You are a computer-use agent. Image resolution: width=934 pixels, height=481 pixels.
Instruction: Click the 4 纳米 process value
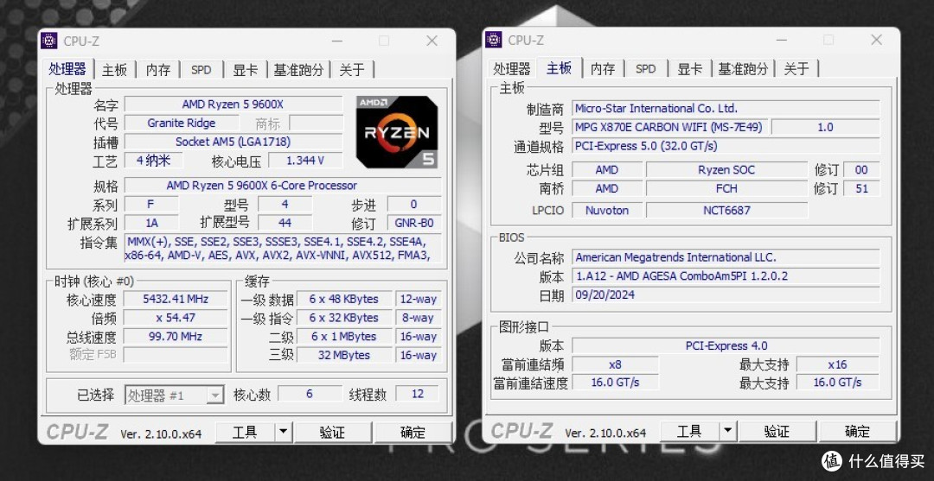(153, 160)
